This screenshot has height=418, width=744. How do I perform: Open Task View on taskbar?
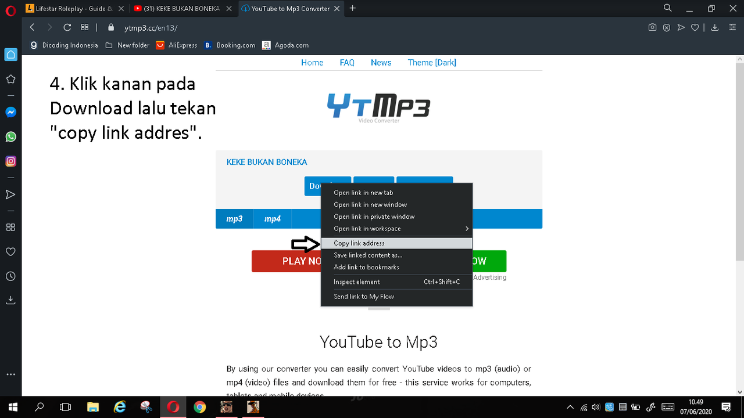pos(66,407)
